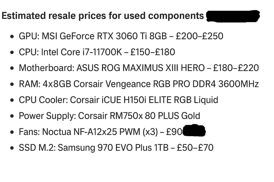
Task: Select the CPU Intel Core i7-11700K line
Action: point(97,52)
